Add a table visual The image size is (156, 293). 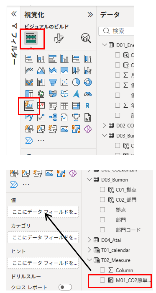64,106
